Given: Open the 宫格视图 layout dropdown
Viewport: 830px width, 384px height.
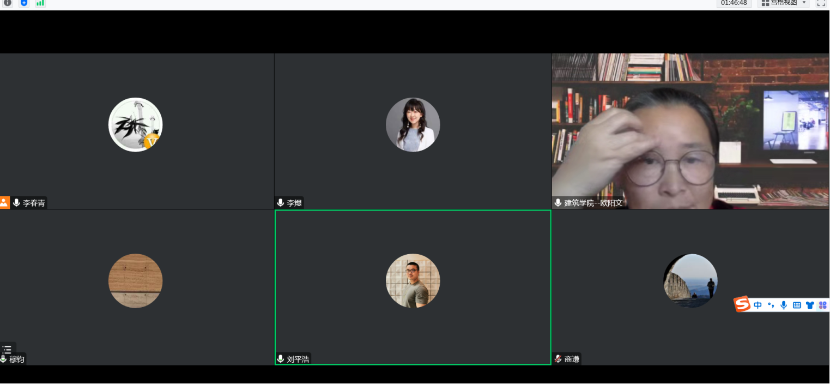Looking at the screenshot, I should [781, 3].
